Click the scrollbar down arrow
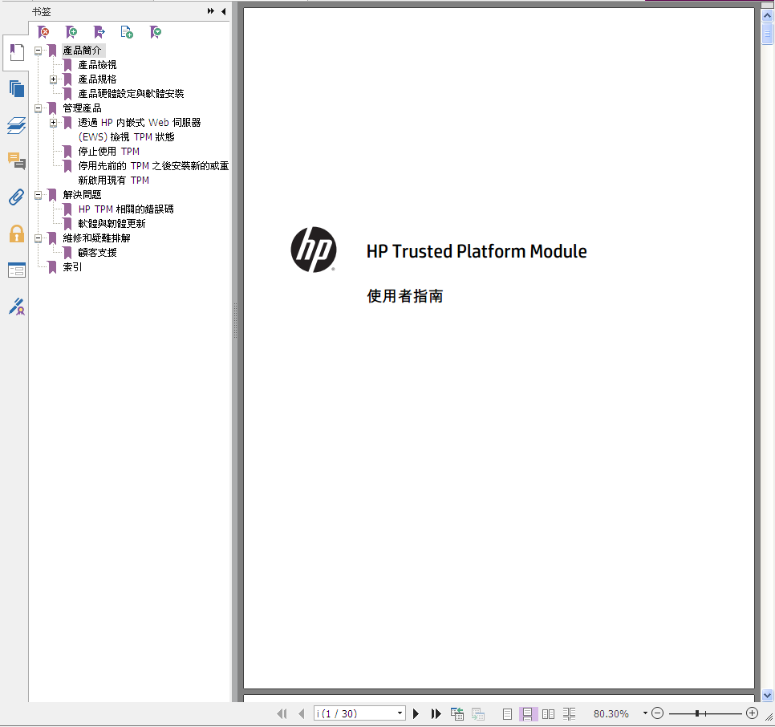The image size is (775, 727). [768, 696]
